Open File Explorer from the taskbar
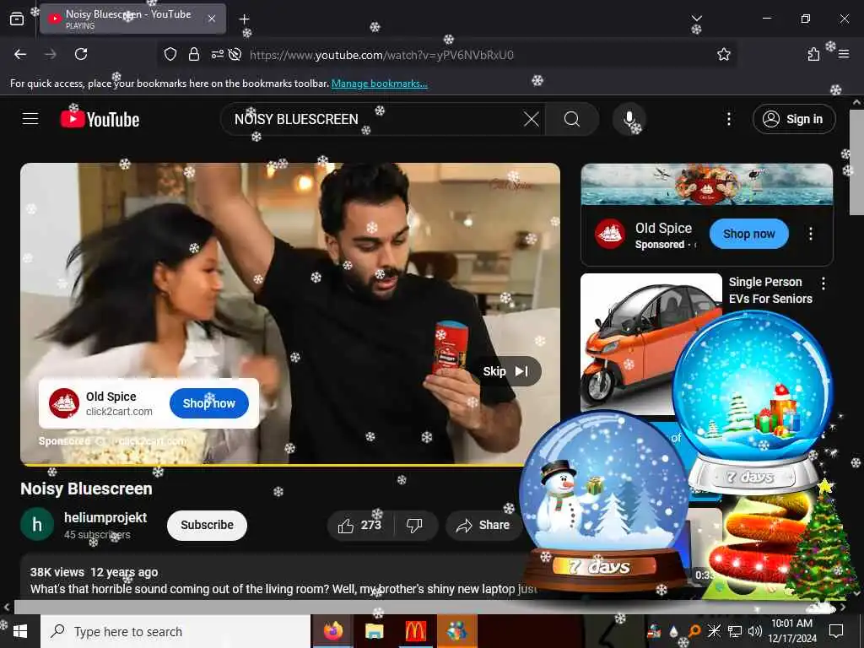864x648 pixels. click(374, 631)
